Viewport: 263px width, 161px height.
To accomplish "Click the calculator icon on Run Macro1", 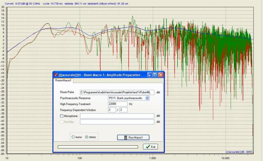I will point(126,137).
